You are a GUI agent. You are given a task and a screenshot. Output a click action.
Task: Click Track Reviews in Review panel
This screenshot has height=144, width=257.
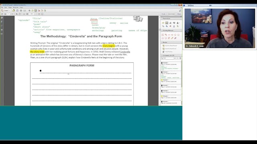click(167, 52)
